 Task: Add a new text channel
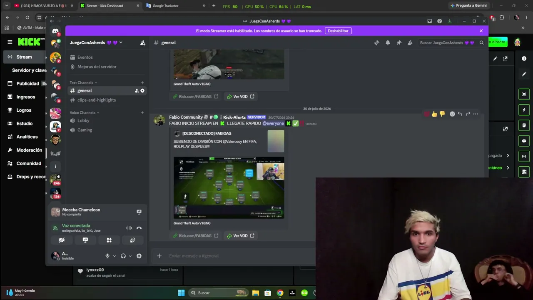click(x=142, y=83)
